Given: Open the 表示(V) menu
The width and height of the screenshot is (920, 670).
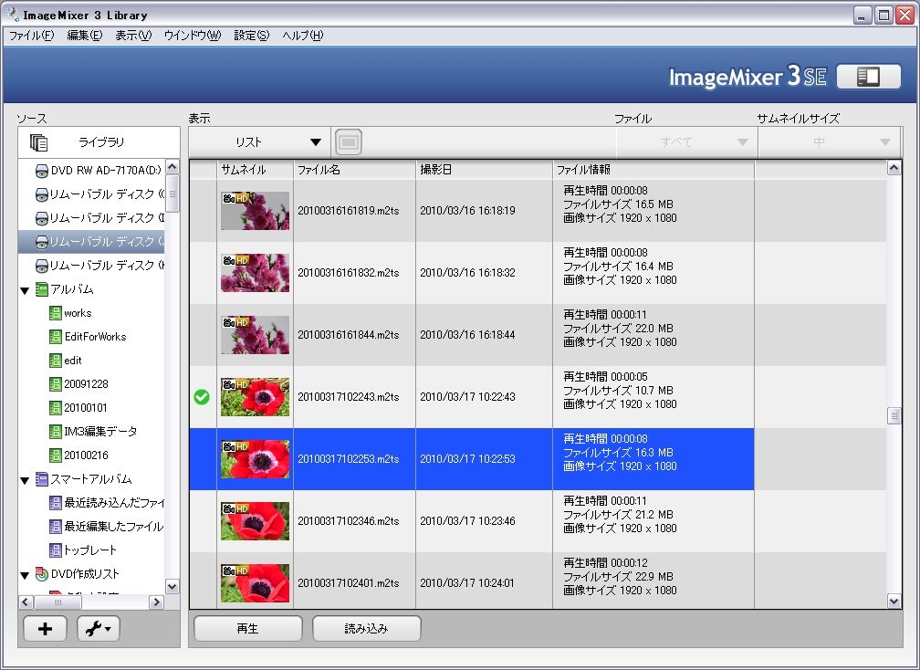Looking at the screenshot, I should pos(133,36).
